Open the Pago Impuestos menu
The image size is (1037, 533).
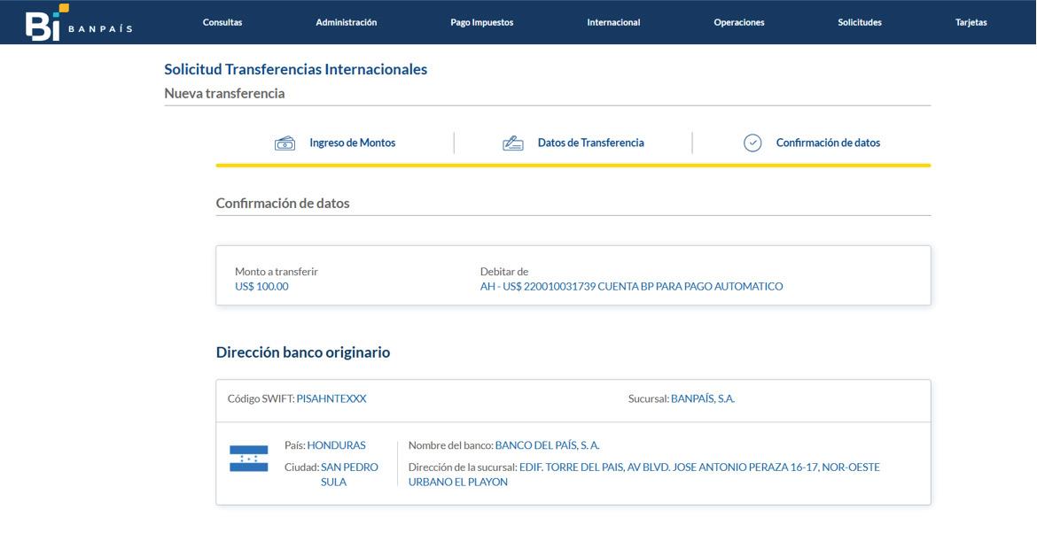[x=481, y=22]
